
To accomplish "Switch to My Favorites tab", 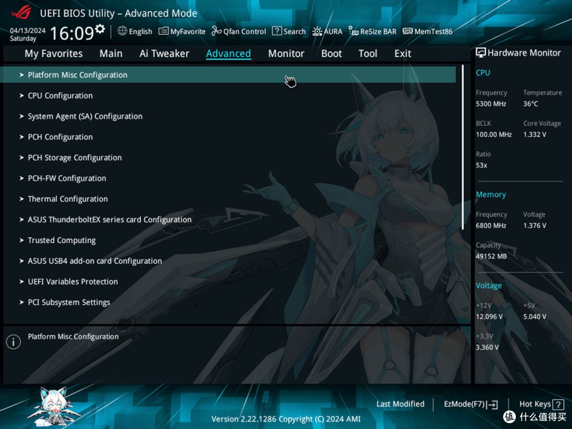I will pyautogui.click(x=53, y=53).
